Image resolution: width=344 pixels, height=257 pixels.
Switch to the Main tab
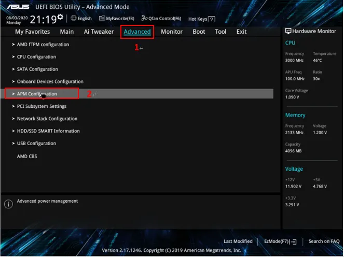click(x=67, y=32)
